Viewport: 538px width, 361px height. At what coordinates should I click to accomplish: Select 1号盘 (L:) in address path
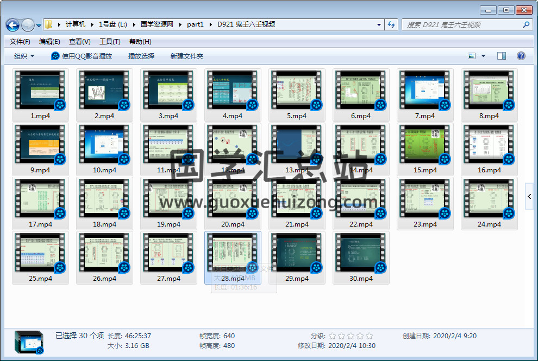113,24
